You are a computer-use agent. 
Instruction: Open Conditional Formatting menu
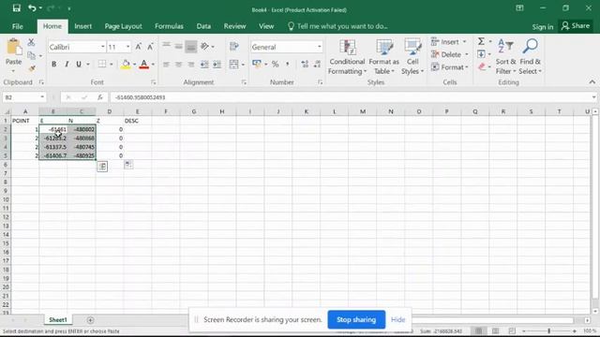(x=347, y=57)
